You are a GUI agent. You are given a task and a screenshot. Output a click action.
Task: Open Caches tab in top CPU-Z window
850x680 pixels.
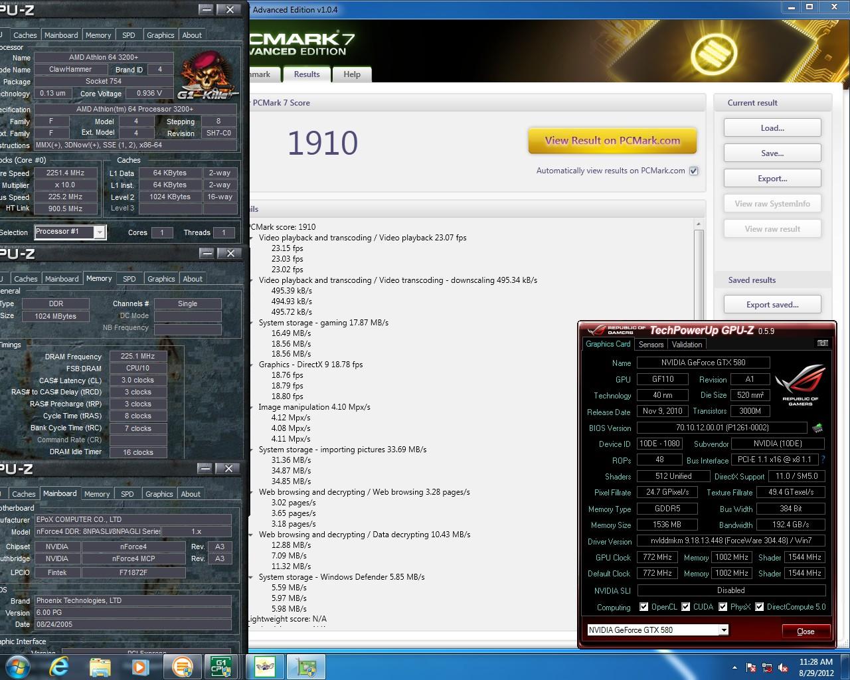click(x=25, y=35)
